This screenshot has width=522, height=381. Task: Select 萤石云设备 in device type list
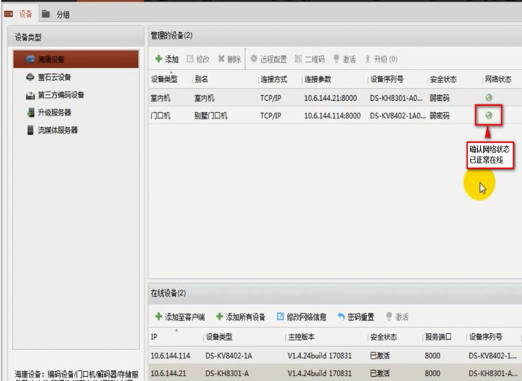point(54,78)
